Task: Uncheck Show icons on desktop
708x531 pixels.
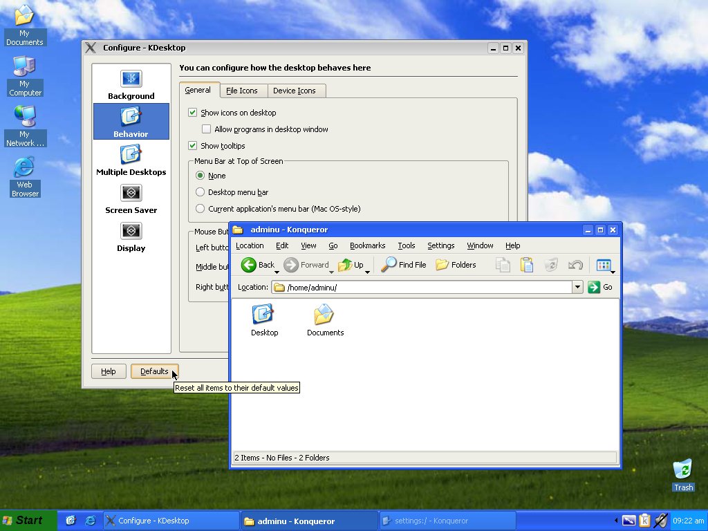Action: coord(192,112)
